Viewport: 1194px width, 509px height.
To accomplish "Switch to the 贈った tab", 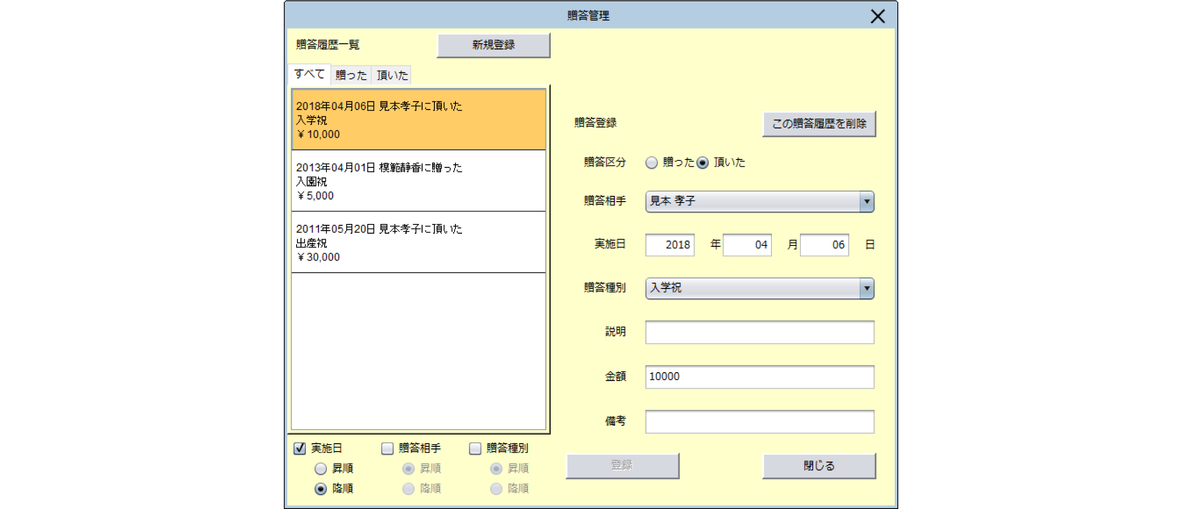I will (351, 75).
